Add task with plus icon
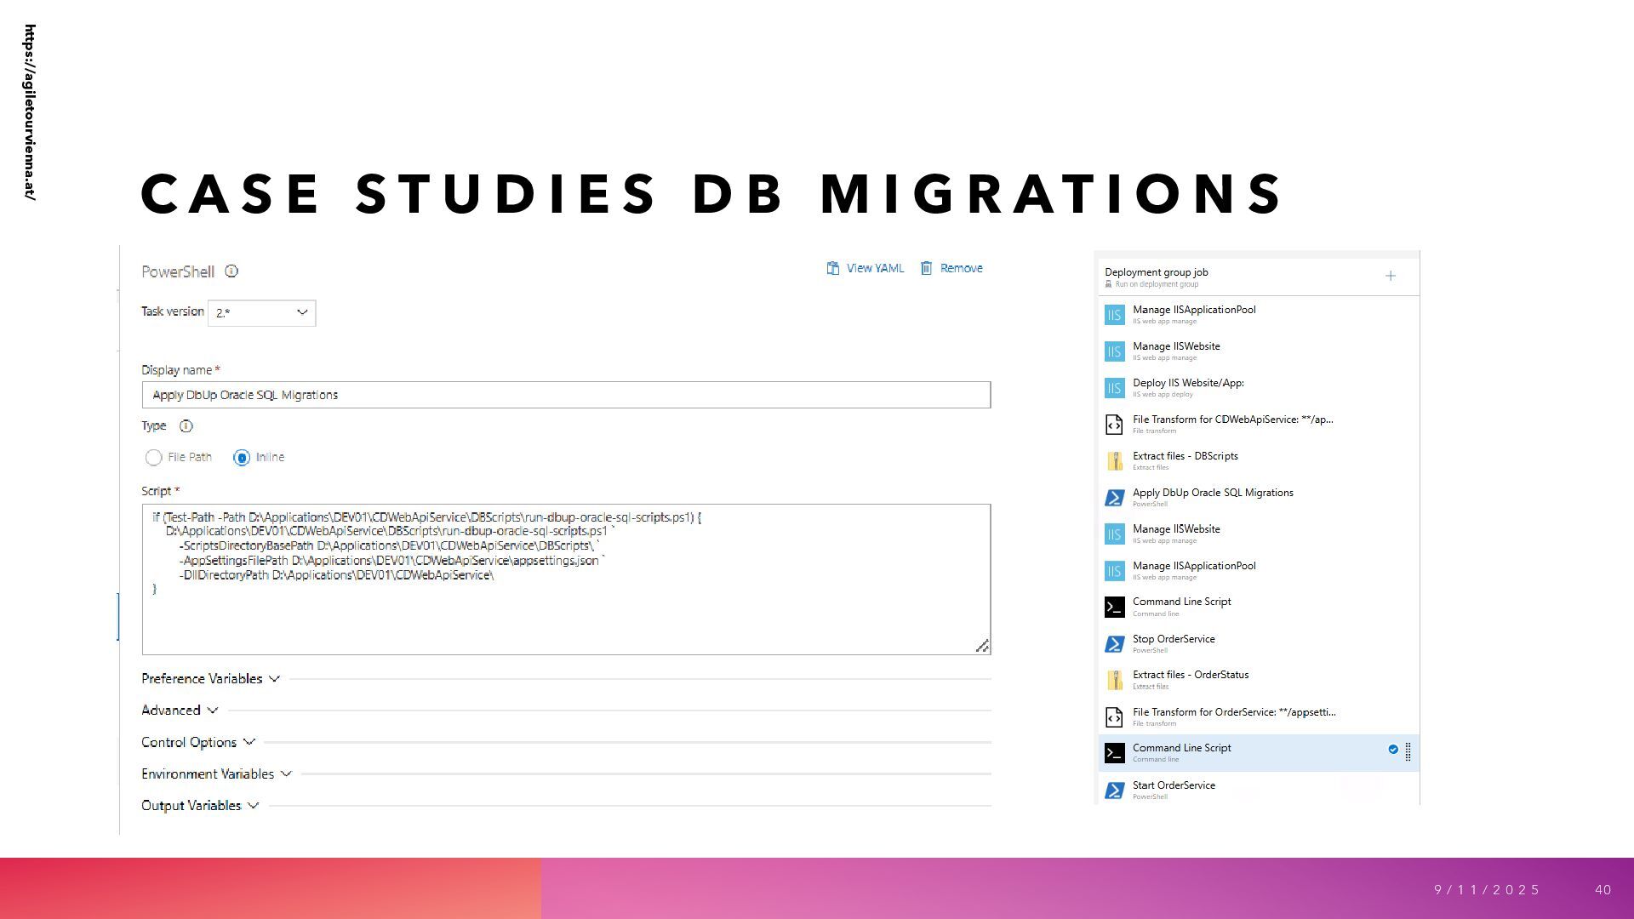The image size is (1634, 919). (x=1390, y=276)
